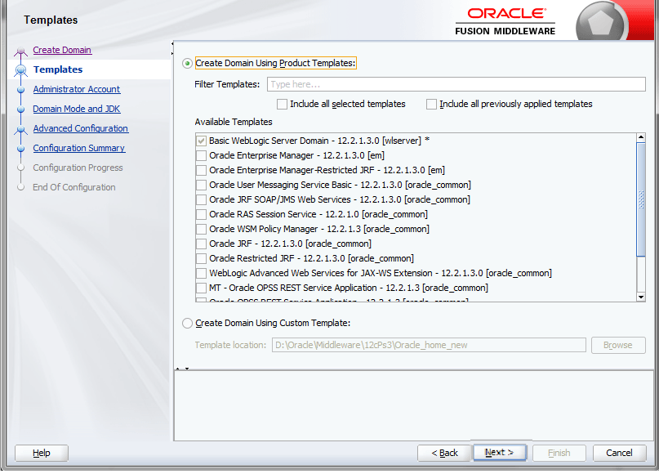Go to the Domain Mode and JDK step
The height and width of the screenshot is (474, 659).
coord(77,109)
